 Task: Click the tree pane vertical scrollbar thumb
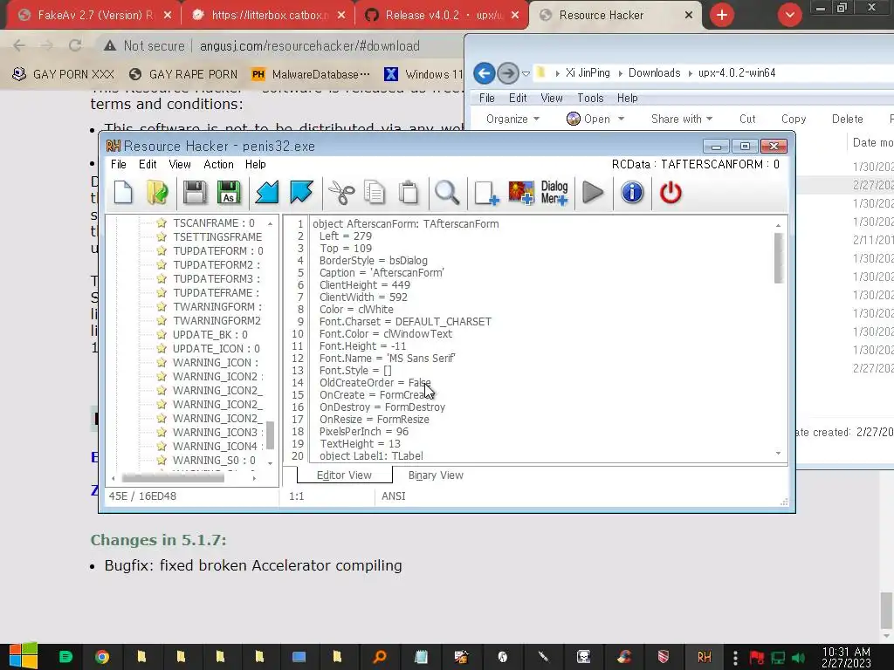(x=271, y=435)
